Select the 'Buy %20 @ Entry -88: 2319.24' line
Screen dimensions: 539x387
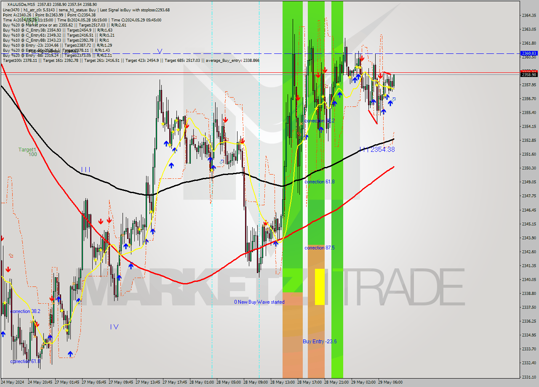pos(57,55)
